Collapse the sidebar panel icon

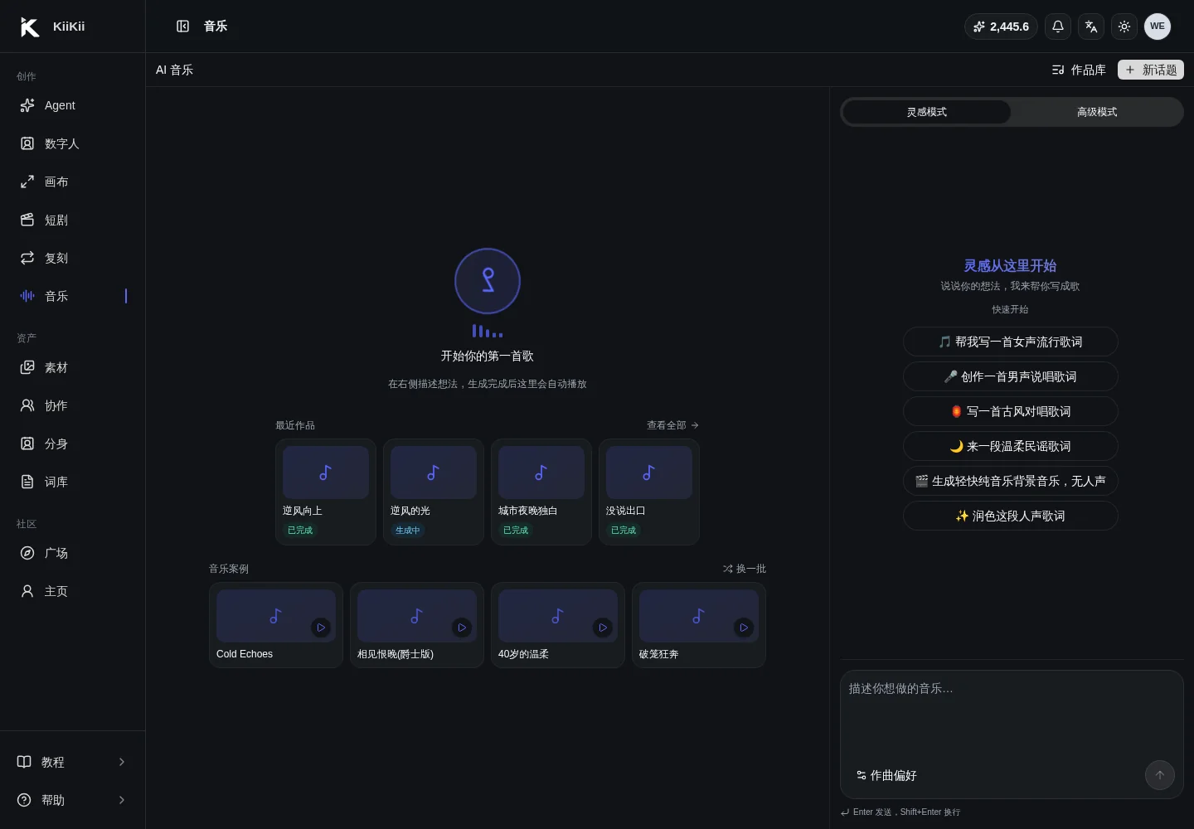click(x=183, y=27)
